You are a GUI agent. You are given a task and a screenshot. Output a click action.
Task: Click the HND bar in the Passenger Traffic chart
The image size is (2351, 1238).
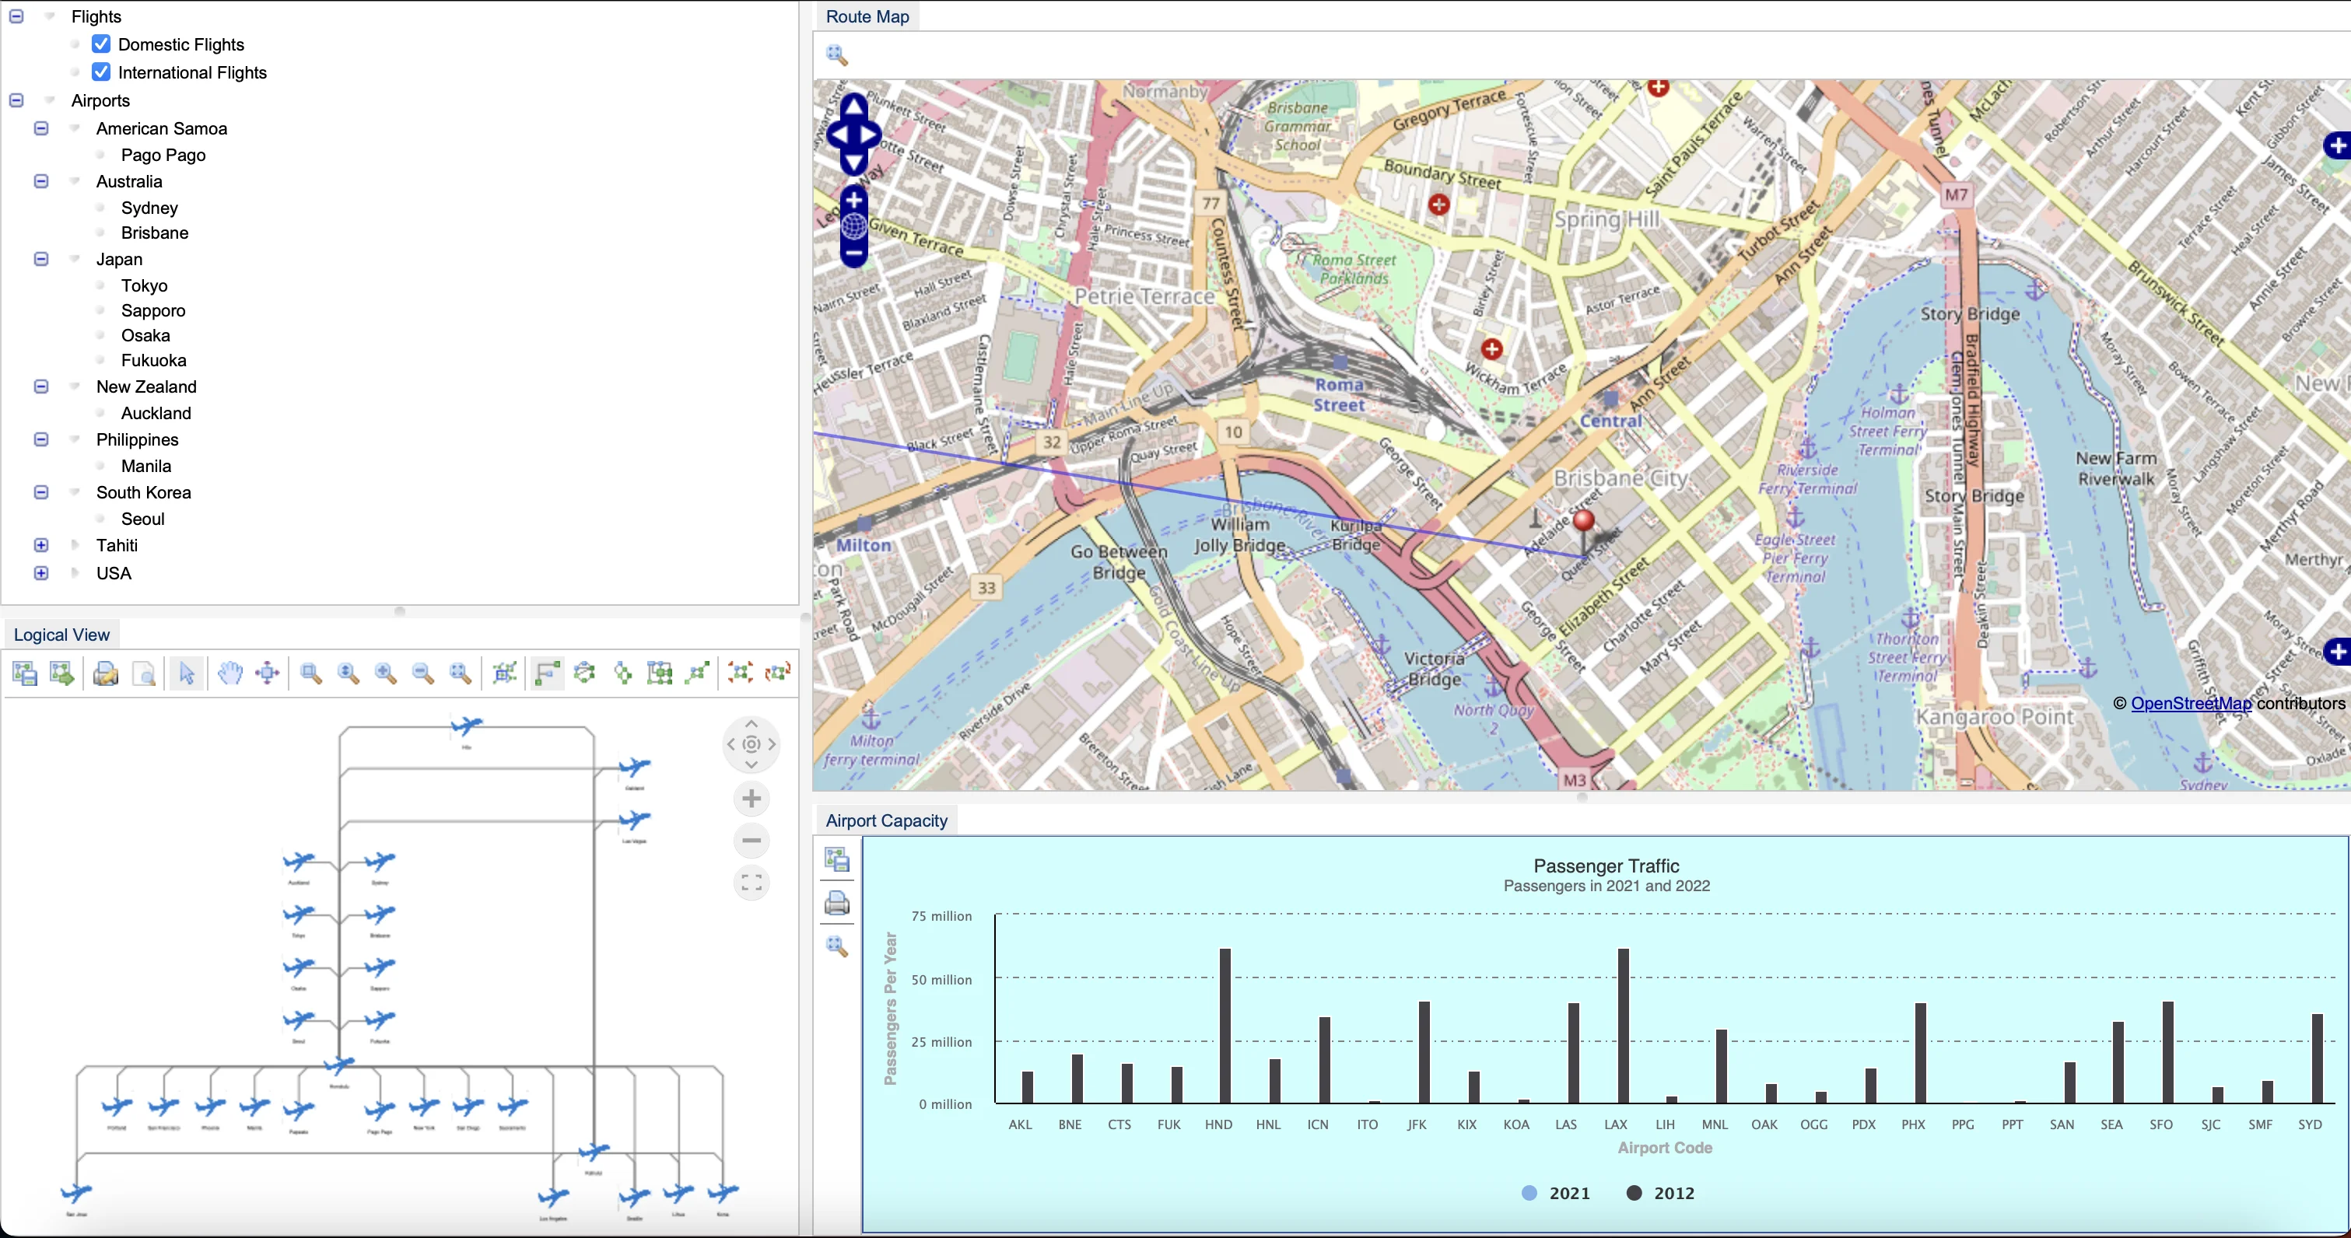click(1225, 1026)
